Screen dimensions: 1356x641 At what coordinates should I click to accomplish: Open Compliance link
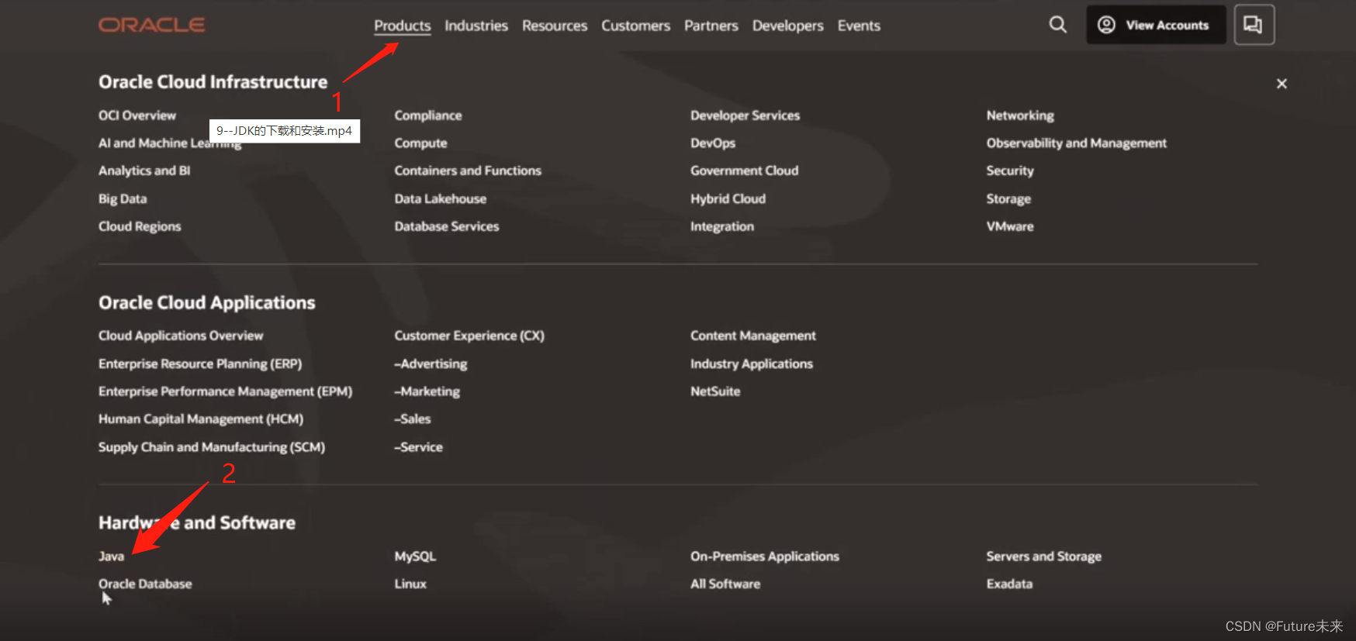point(428,115)
